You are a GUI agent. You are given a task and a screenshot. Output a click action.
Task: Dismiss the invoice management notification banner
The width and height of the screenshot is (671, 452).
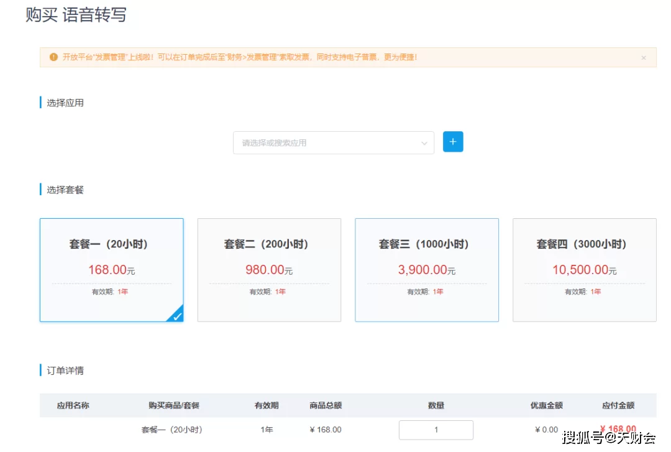click(643, 58)
